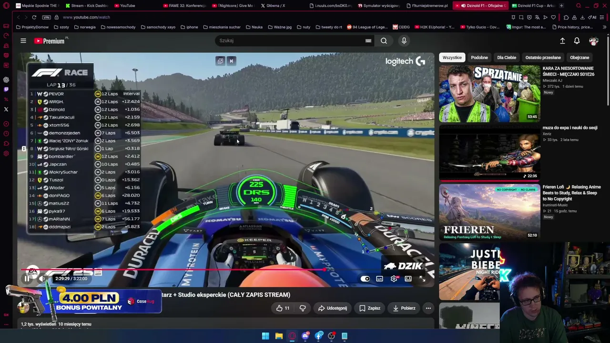Toggle fullscreen in the video player
The height and width of the screenshot is (343, 610).
[x=422, y=279]
